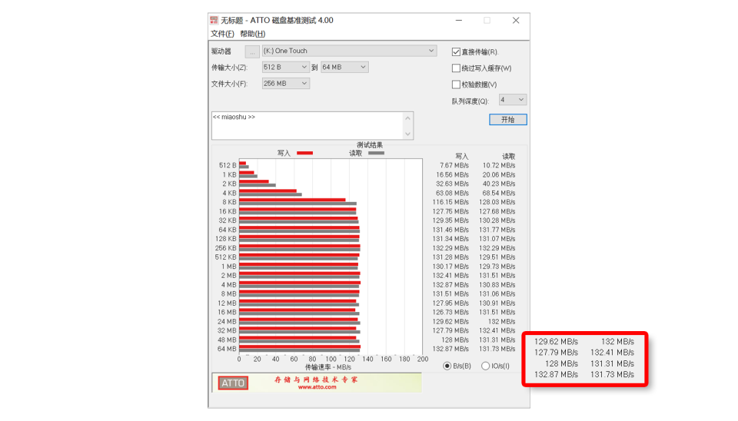Click the 开始 start button
This screenshot has width=738, height=421.
(508, 120)
